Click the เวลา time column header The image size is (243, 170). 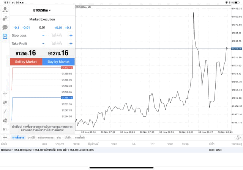click(x=44, y=144)
